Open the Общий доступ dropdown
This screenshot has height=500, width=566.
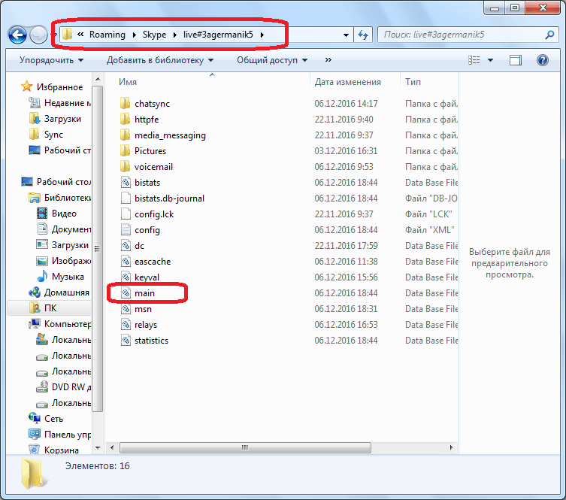[272, 60]
